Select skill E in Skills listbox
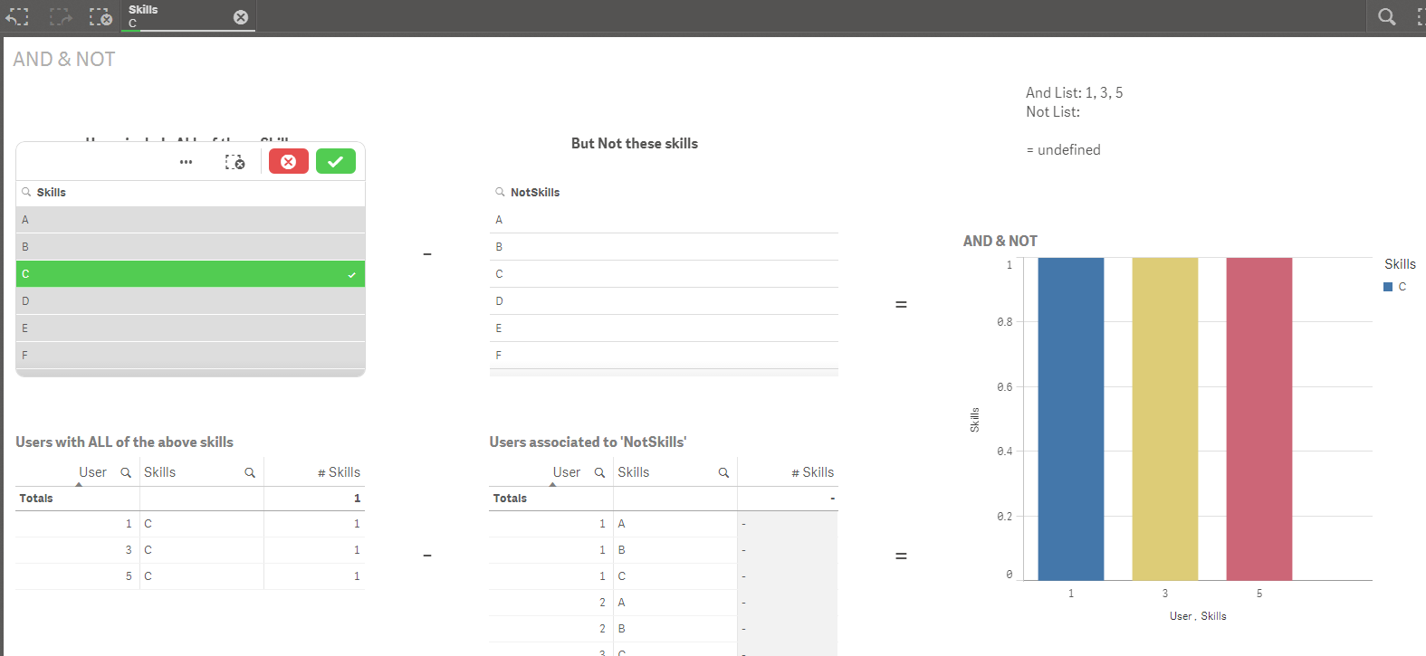Screen dimensions: 1426x656 coord(190,328)
